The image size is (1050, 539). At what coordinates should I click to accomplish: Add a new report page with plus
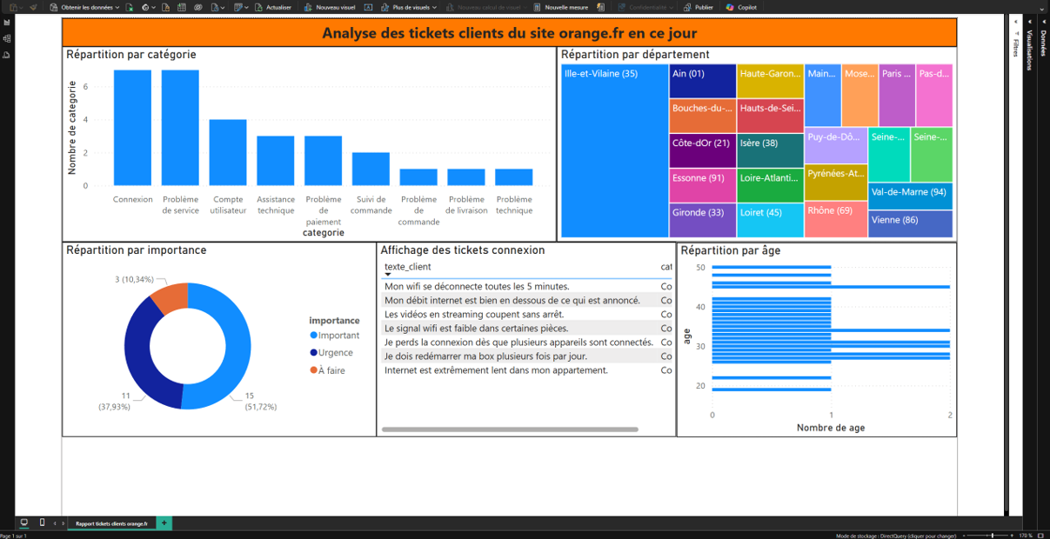pos(164,523)
